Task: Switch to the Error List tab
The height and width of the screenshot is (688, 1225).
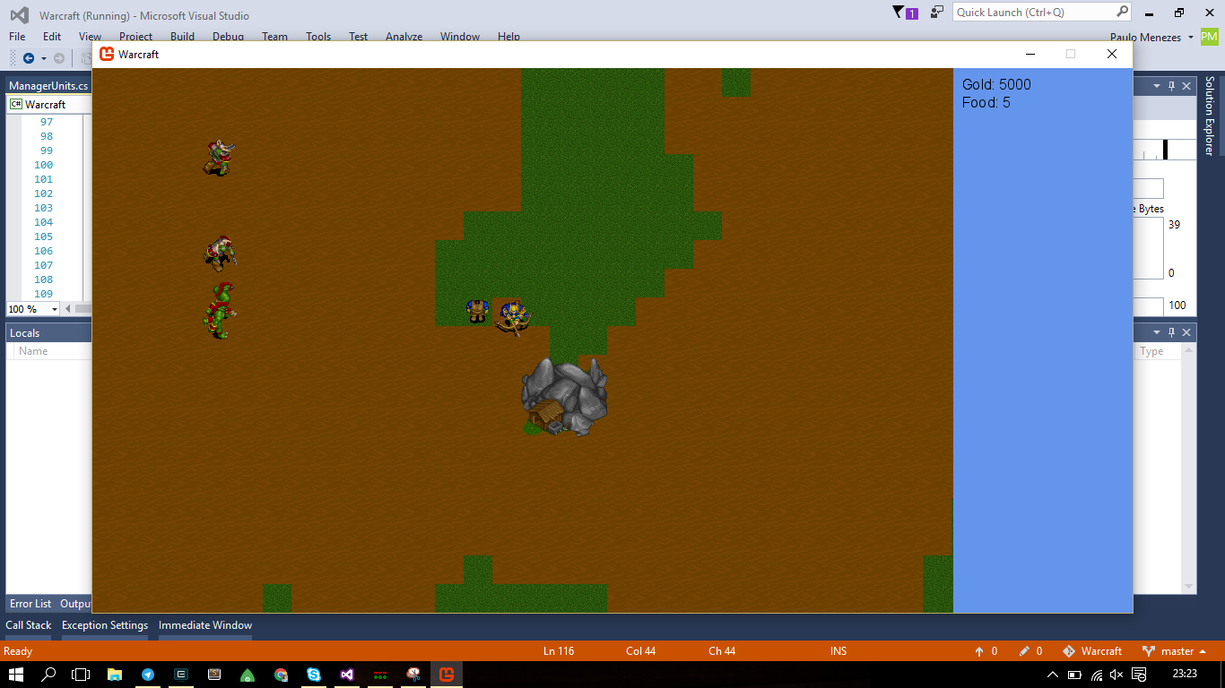Action: 30,604
